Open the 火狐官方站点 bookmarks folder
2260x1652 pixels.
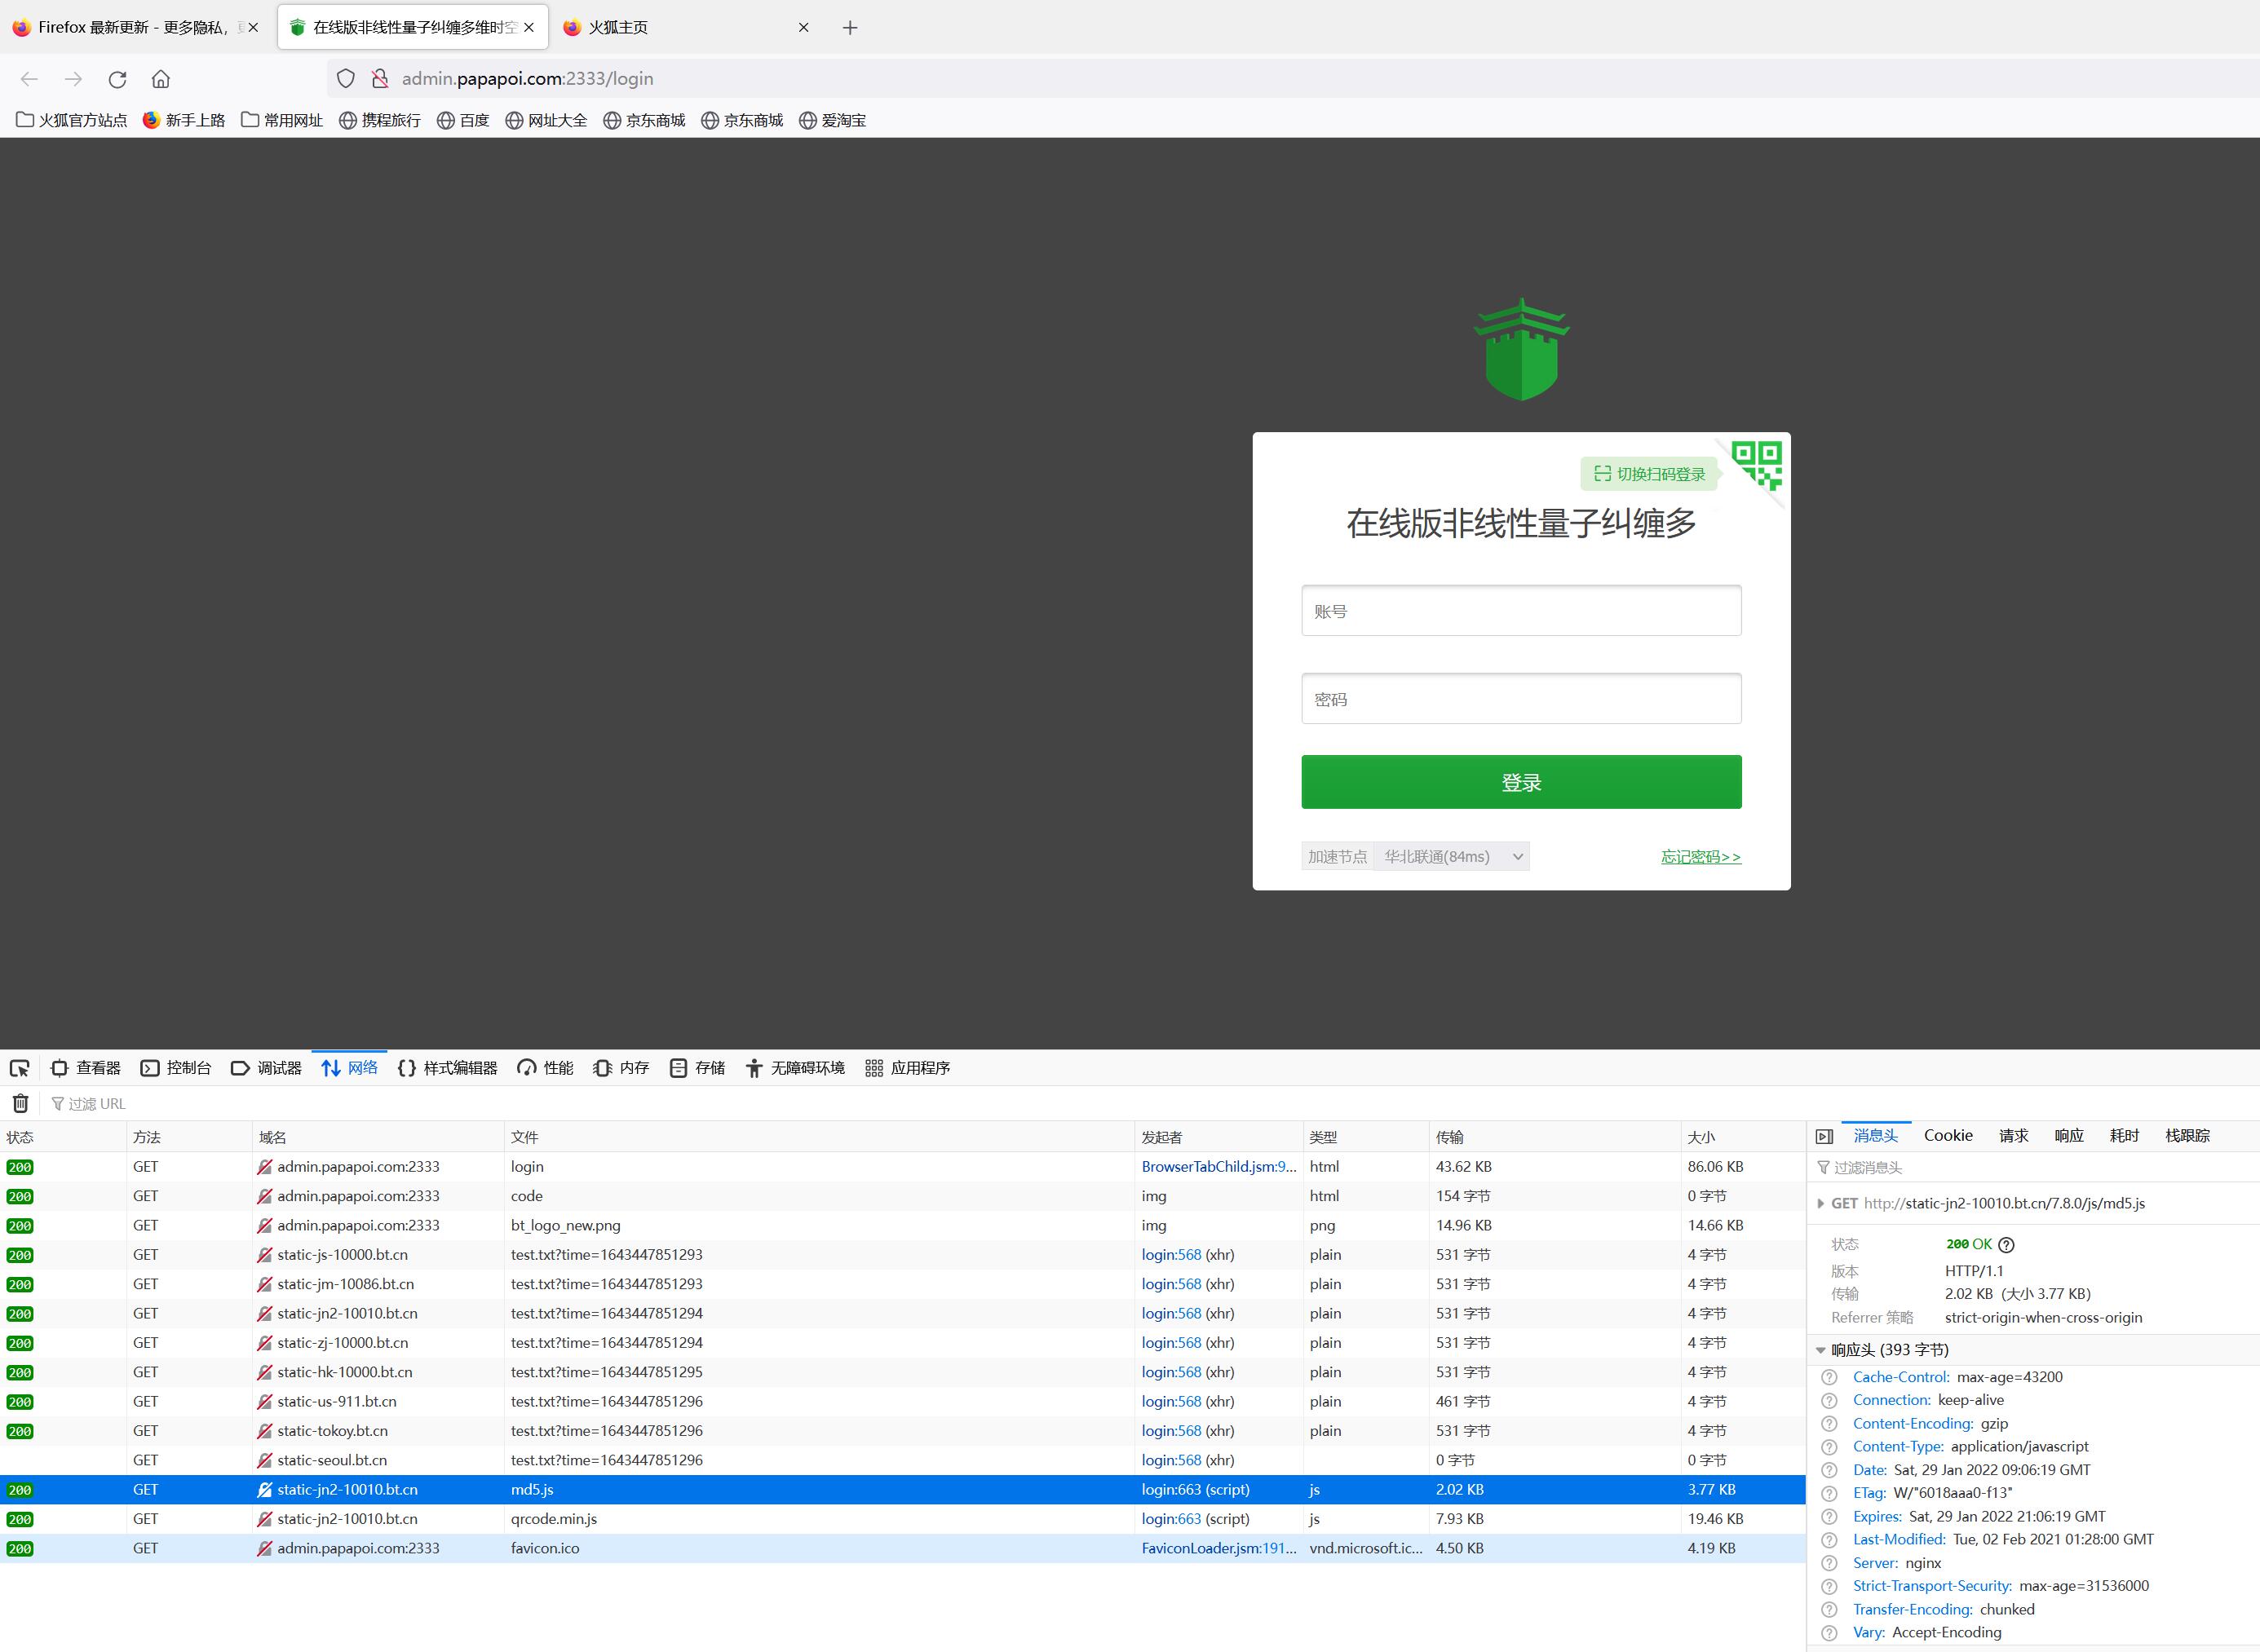coord(72,120)
